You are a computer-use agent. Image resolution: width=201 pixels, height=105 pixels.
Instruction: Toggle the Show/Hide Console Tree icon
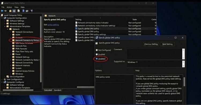pyautogui.click(x=14, y=11)
